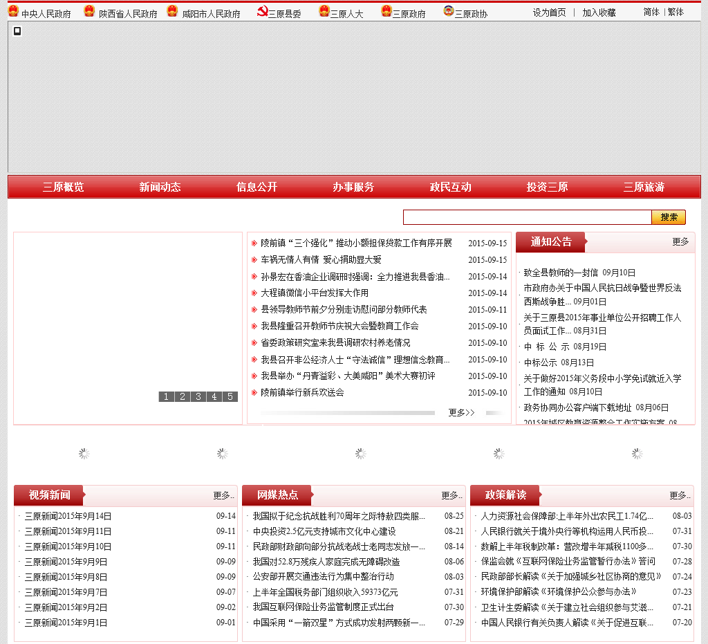Select the 网媒热点 tab header
The image size is (708, 644).
click(277, 495)
